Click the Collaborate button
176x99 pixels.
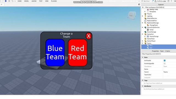(160, 1)
